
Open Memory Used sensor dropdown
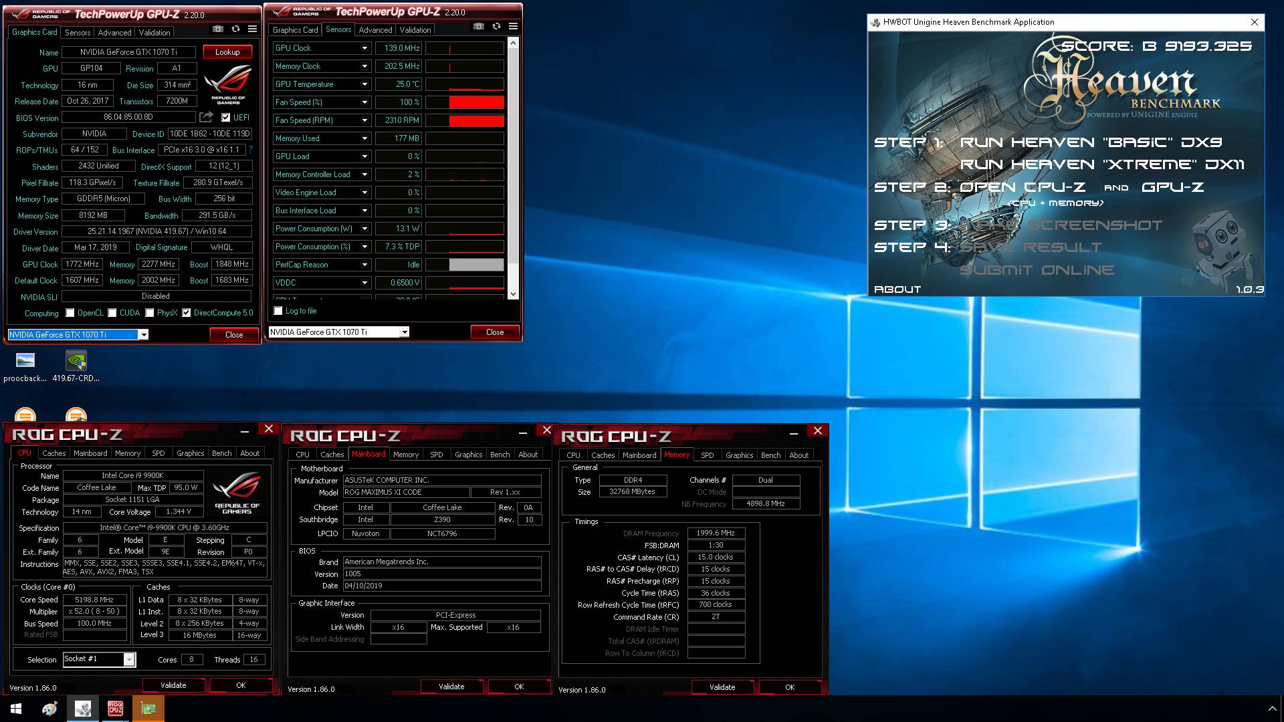(x=364, y=138)
